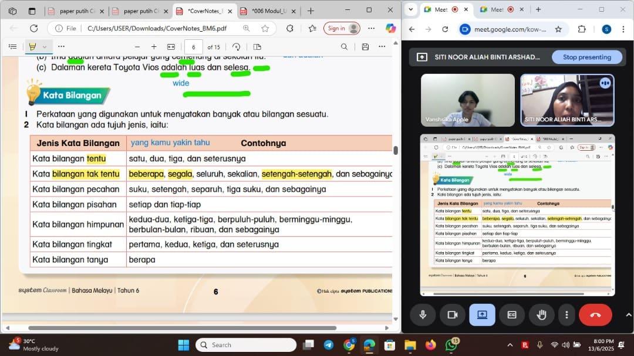Open Meet's more options menu
Screen dimensions: 634x356
pos(566,315)
